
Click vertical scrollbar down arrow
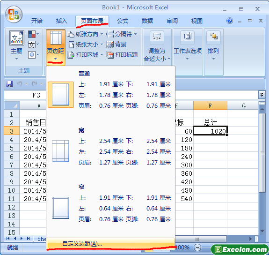click(x=262, y=231)
